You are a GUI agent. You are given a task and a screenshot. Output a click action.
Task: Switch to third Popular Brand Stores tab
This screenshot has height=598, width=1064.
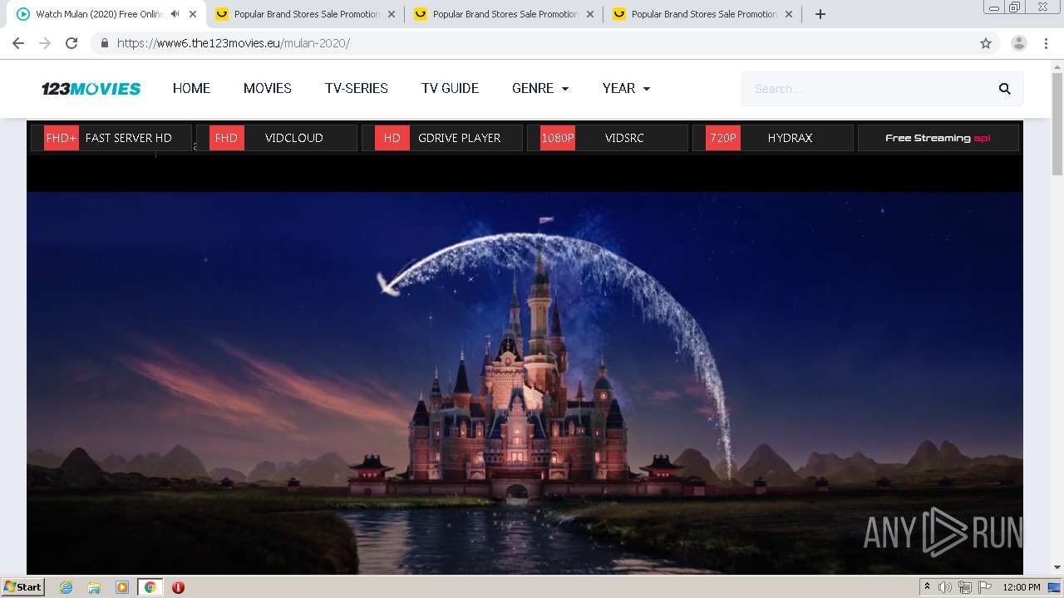(703, 14)
